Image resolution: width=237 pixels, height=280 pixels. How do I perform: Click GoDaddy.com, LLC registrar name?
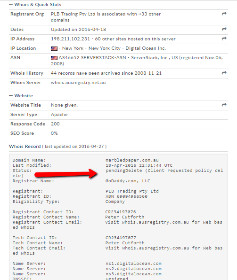[128, 181]
